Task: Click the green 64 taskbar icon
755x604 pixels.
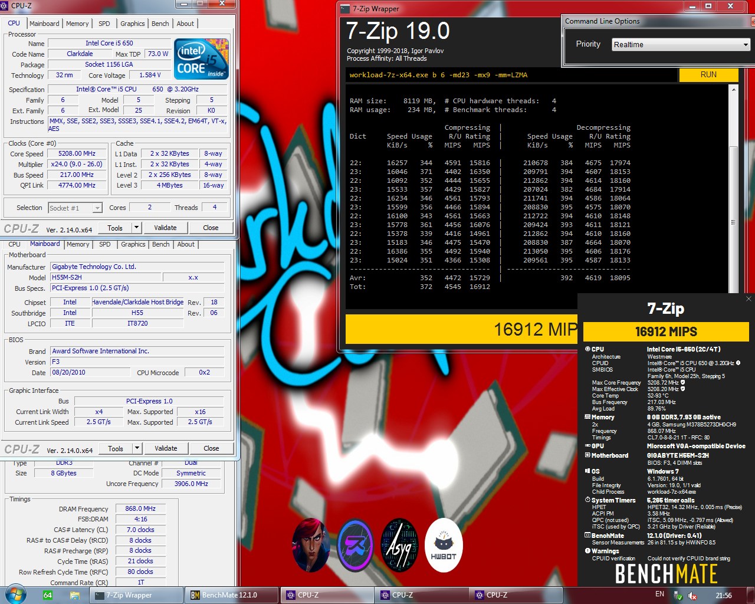Action: [48, 595]
